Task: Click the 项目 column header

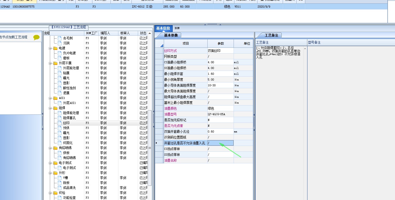Action: tap(186, 44)
